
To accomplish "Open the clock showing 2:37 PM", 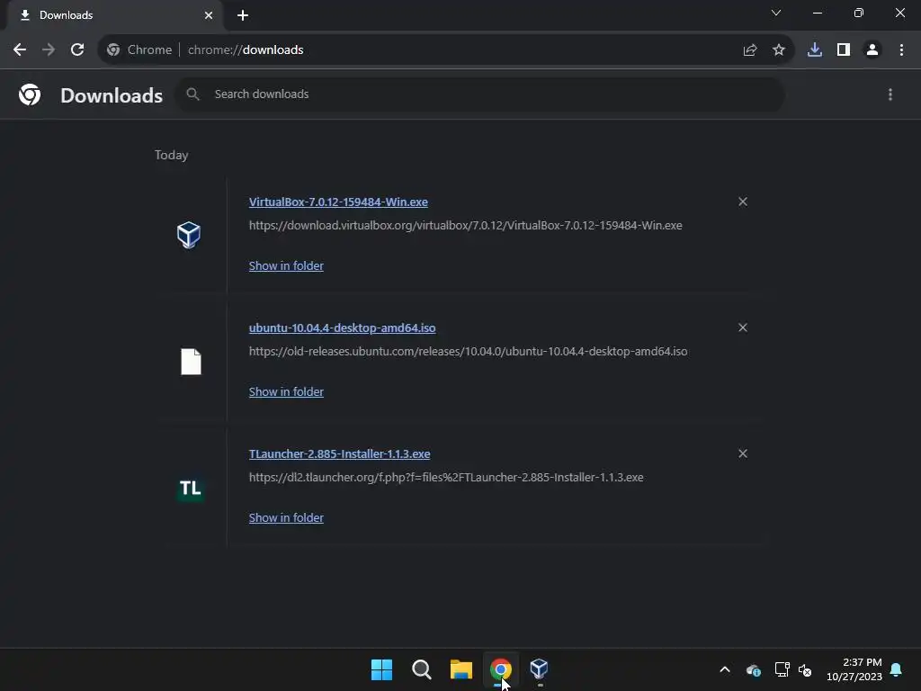I will click(x=854, y=669).
